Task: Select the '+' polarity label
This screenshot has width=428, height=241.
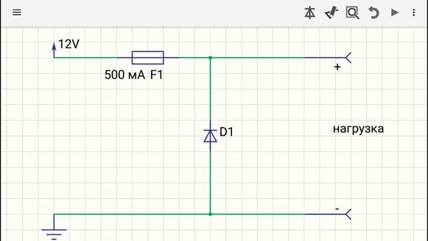Action: [x=337, y=67]
